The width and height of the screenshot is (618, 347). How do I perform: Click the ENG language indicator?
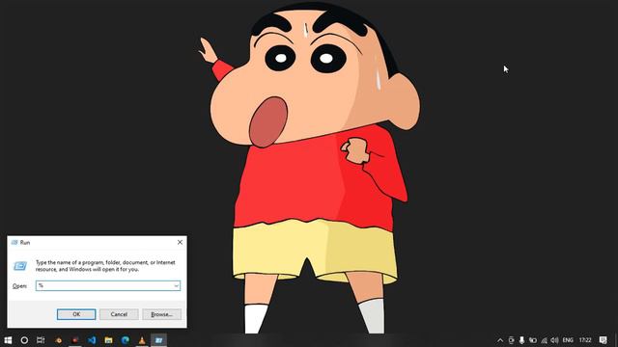click(568, 340)
